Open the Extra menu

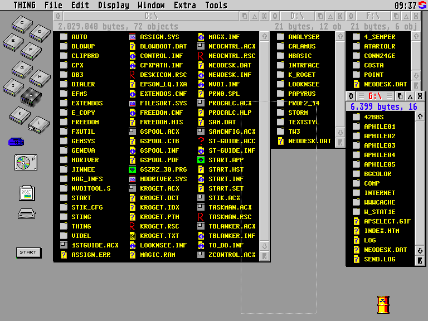point(185,5)
